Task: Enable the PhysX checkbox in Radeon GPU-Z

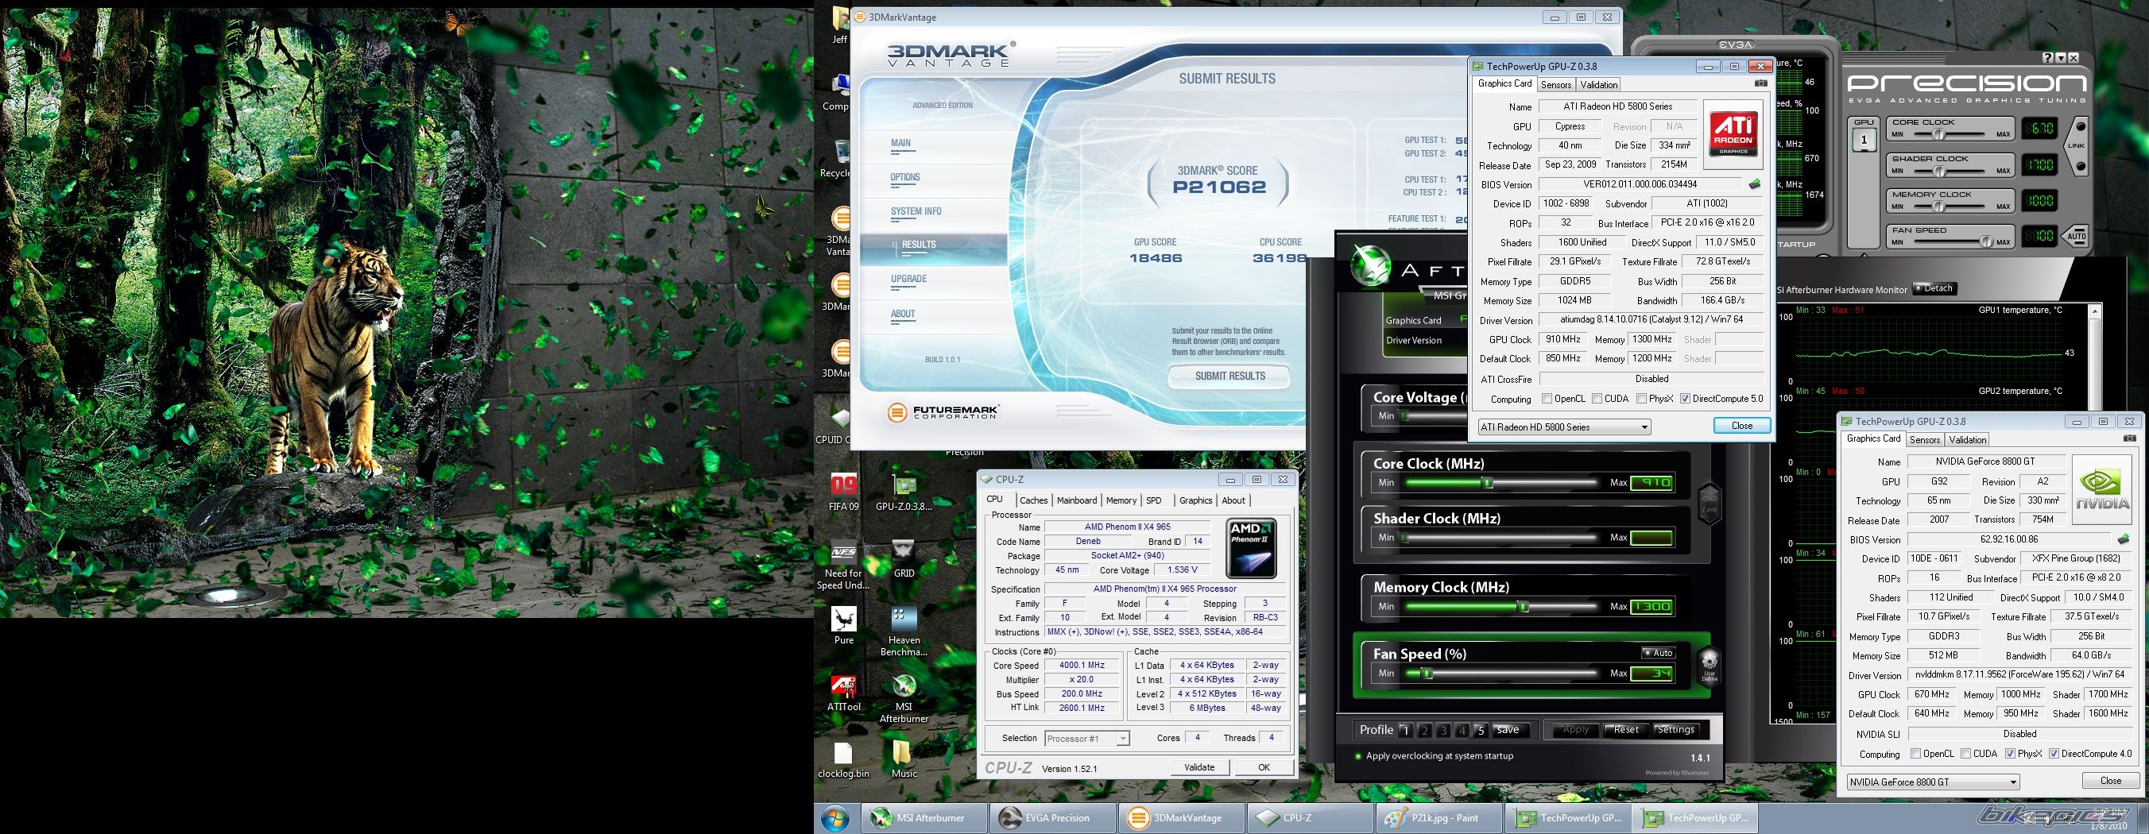Action: (x=1642, y=399)
